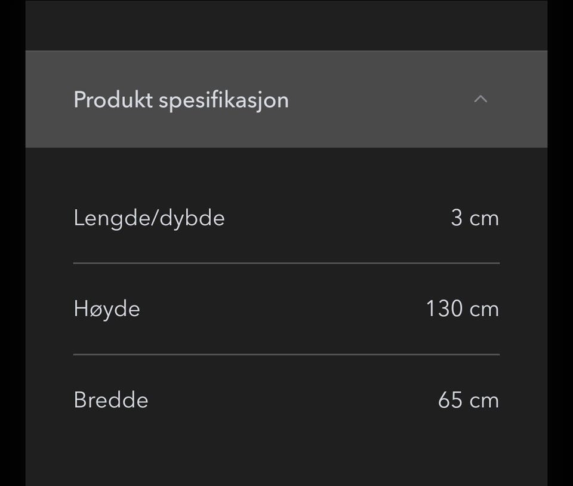Viewport: 573px width, 486px height.
Task: Click the number 3 in Lengde/dybde row
Action: point(457,218)
